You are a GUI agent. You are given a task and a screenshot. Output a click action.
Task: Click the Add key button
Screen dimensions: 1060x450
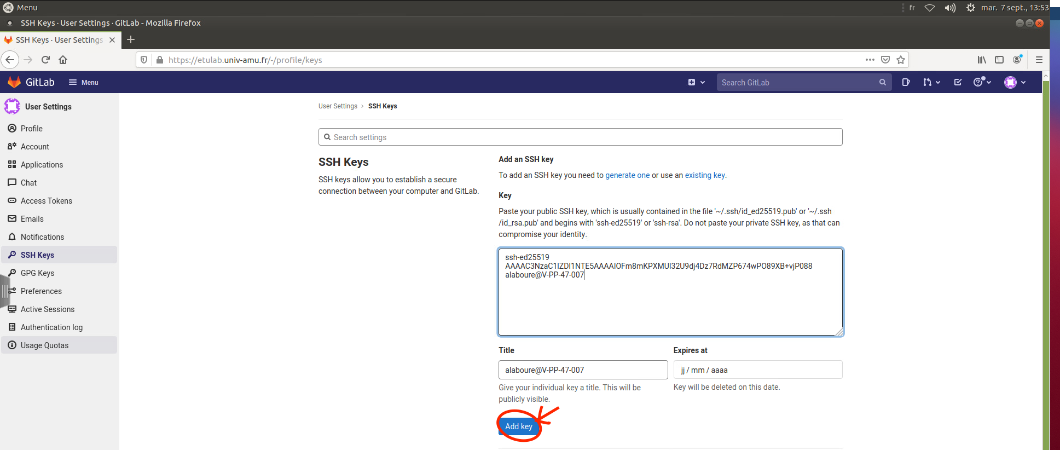[x=518, y=426]
